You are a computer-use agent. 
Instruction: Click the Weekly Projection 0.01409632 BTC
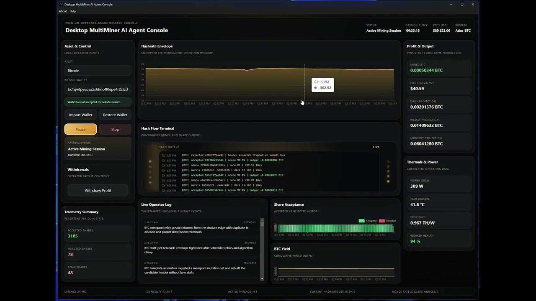coord(426,125)
